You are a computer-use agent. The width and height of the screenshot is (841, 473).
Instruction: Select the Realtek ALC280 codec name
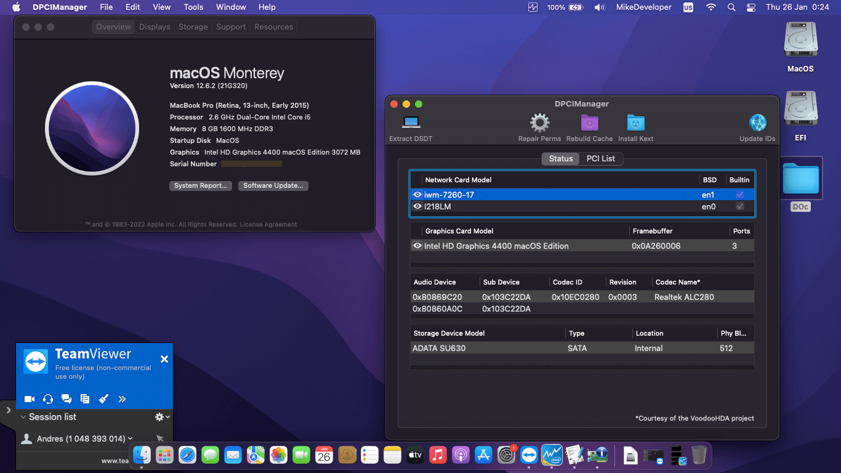click(x=684, y=297)
